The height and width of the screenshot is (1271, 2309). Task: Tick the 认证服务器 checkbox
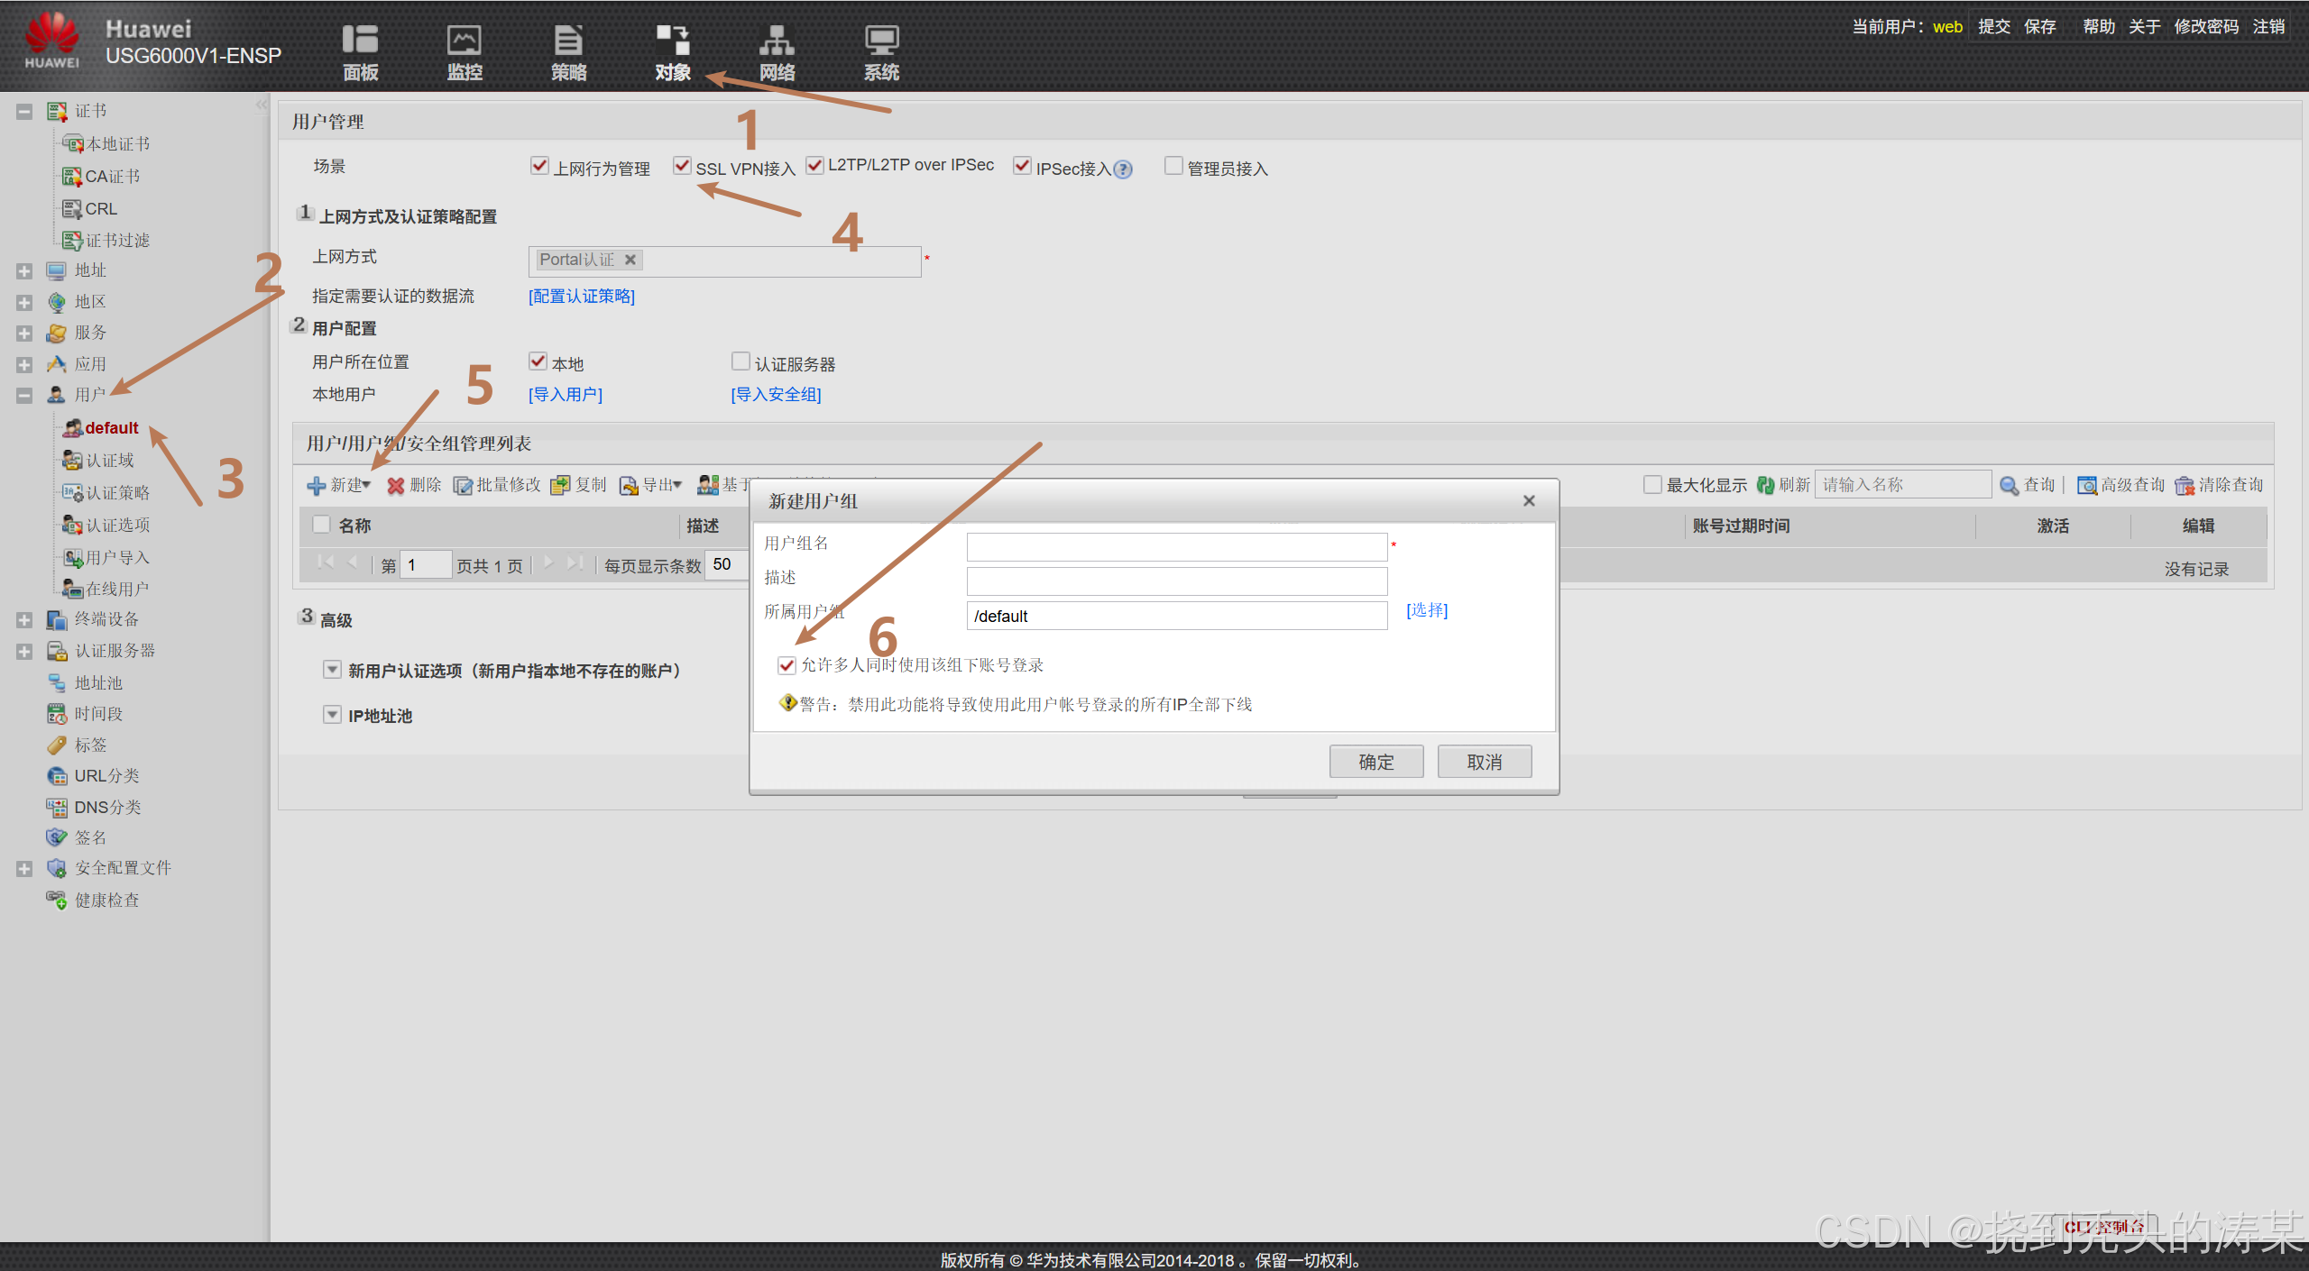click(x=741, y=362)
